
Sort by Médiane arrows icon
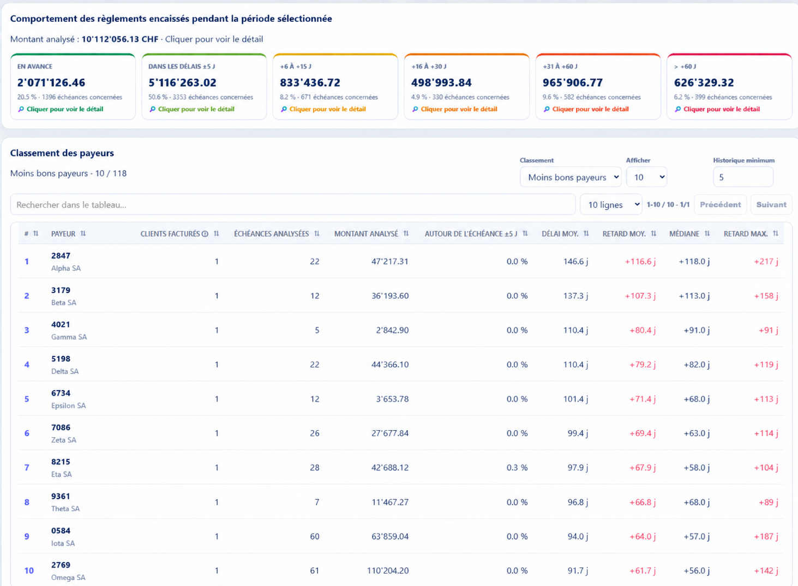[x=707, y=233]
